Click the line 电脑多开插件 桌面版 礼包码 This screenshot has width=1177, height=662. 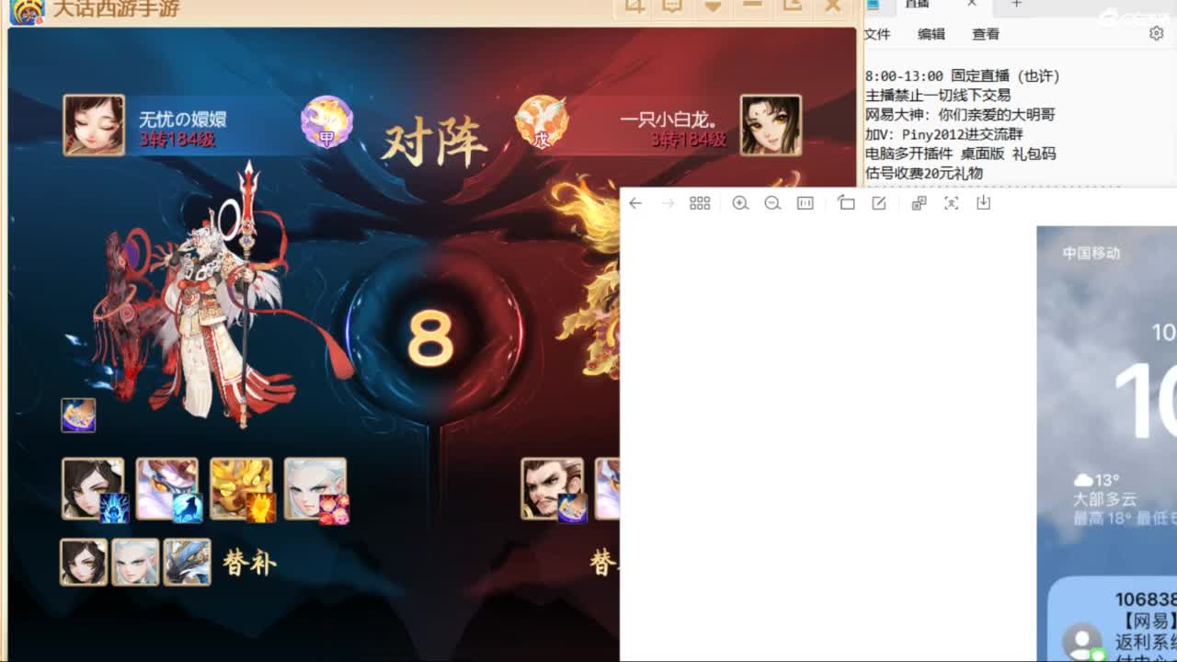pyautogui.click(x=960, y=154)
